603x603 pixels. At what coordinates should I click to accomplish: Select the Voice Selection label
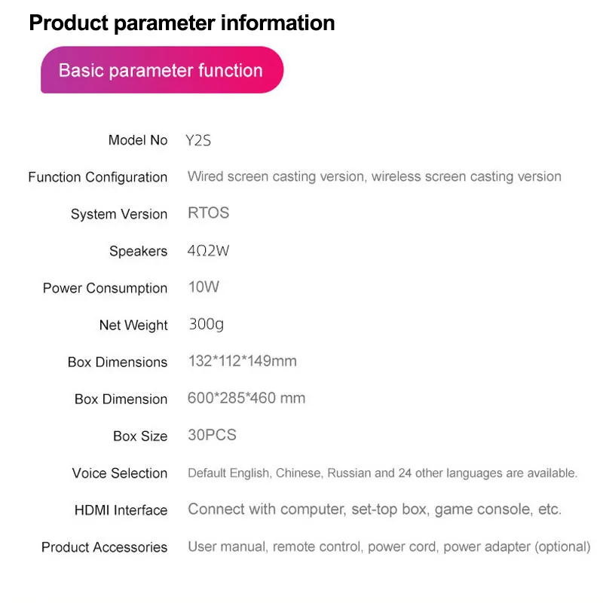[120, 473]
